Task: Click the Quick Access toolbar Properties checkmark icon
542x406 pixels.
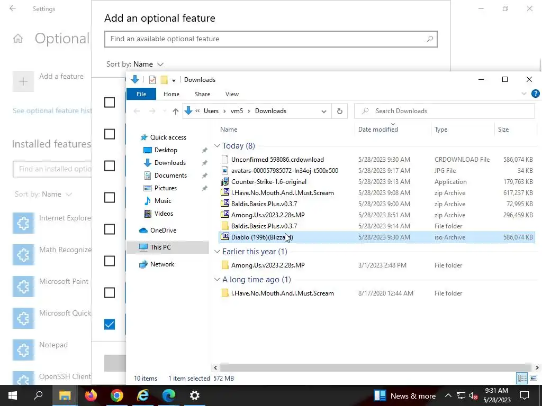Action: click(x=152, y=80)
